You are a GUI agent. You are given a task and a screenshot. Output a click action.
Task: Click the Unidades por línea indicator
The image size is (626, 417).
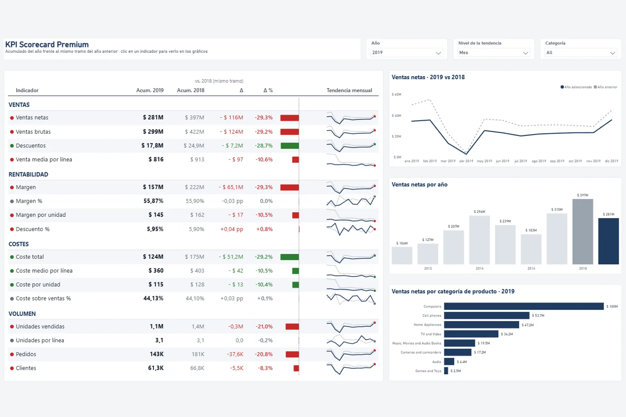pyautogui.click(x=193, y=340)
